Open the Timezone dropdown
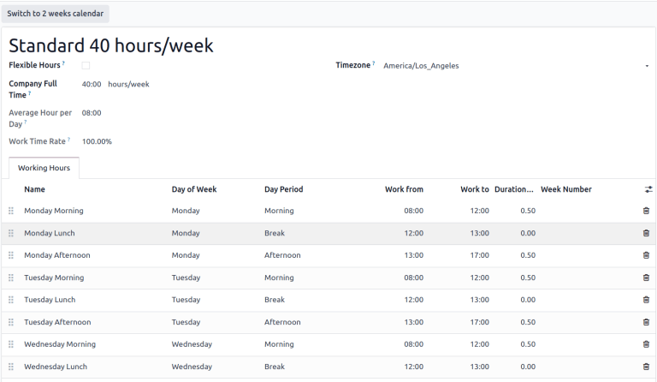Viewport: 657px width, 382px height. click(515, 66)
